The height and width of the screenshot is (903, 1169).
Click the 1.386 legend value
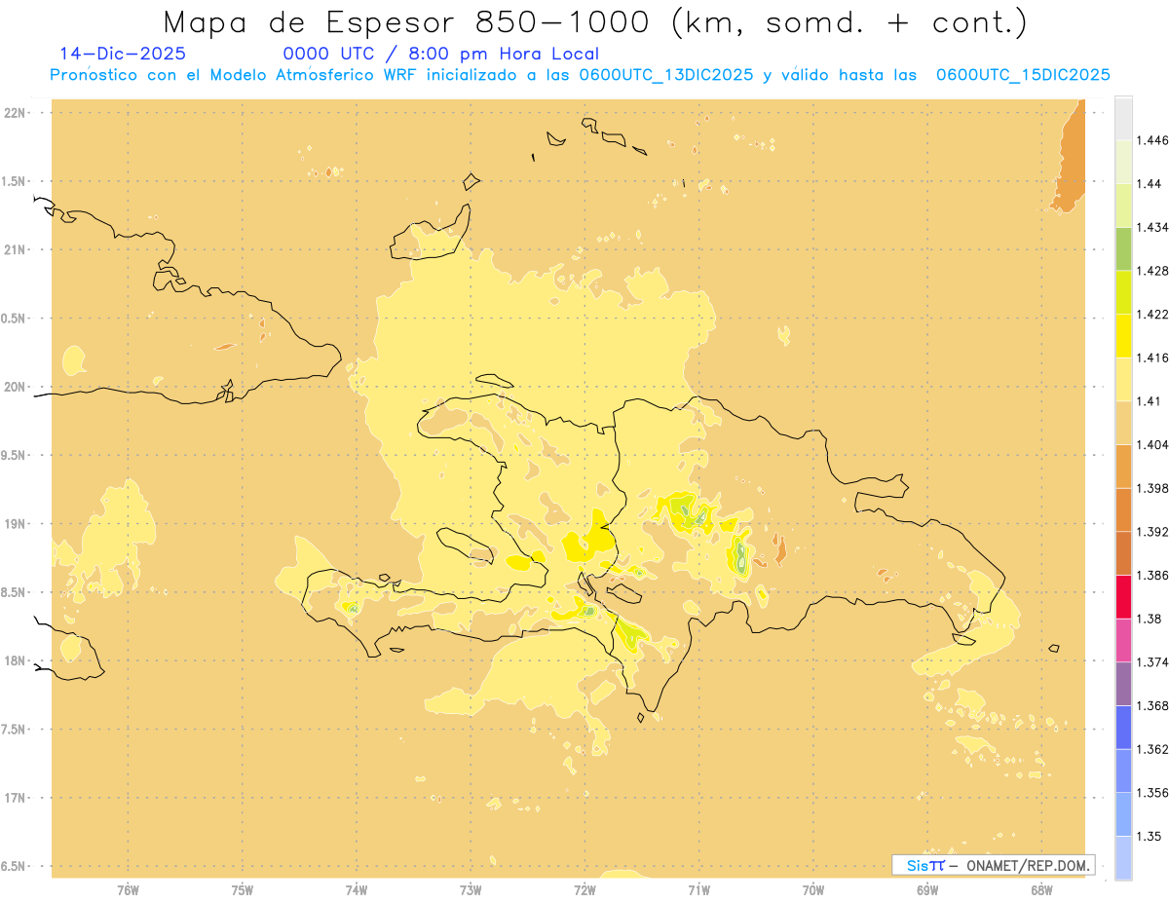click(1152, 576)
